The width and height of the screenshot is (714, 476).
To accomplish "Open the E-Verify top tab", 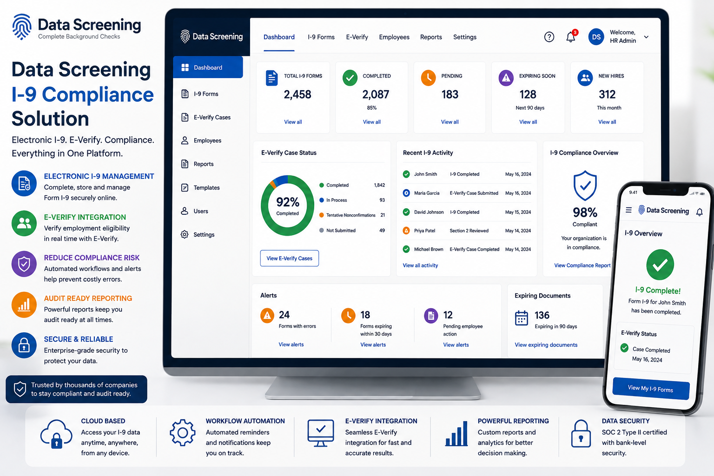I will pos(357,37).
